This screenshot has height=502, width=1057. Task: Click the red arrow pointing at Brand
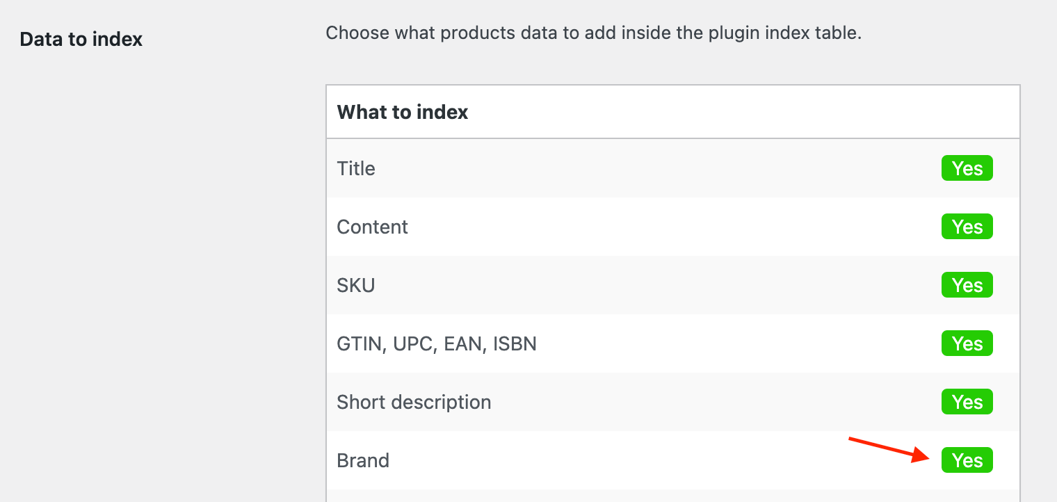point(890,448)
